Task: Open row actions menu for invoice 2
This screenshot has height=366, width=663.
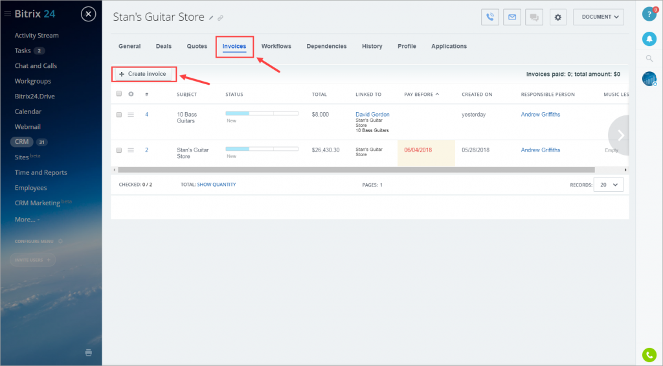Action: [131, 150]
